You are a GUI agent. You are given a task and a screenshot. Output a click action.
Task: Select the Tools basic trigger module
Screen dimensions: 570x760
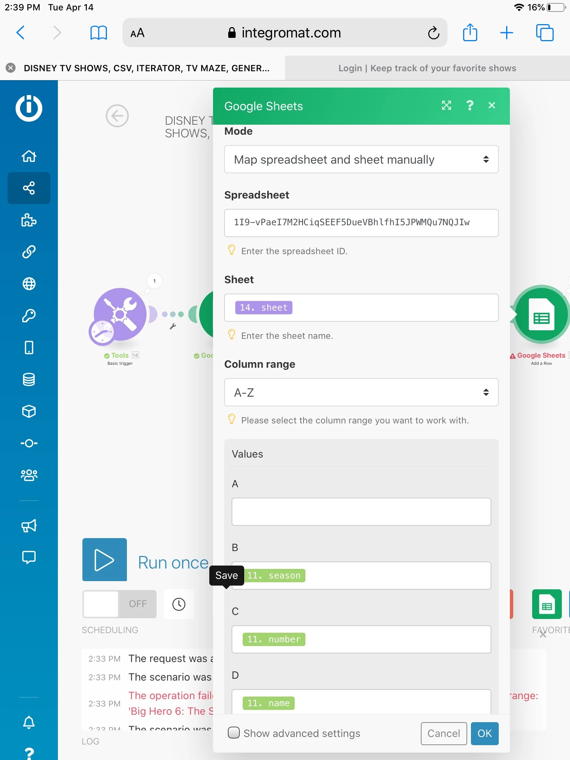pyautogui.click(x=119, y=315)
